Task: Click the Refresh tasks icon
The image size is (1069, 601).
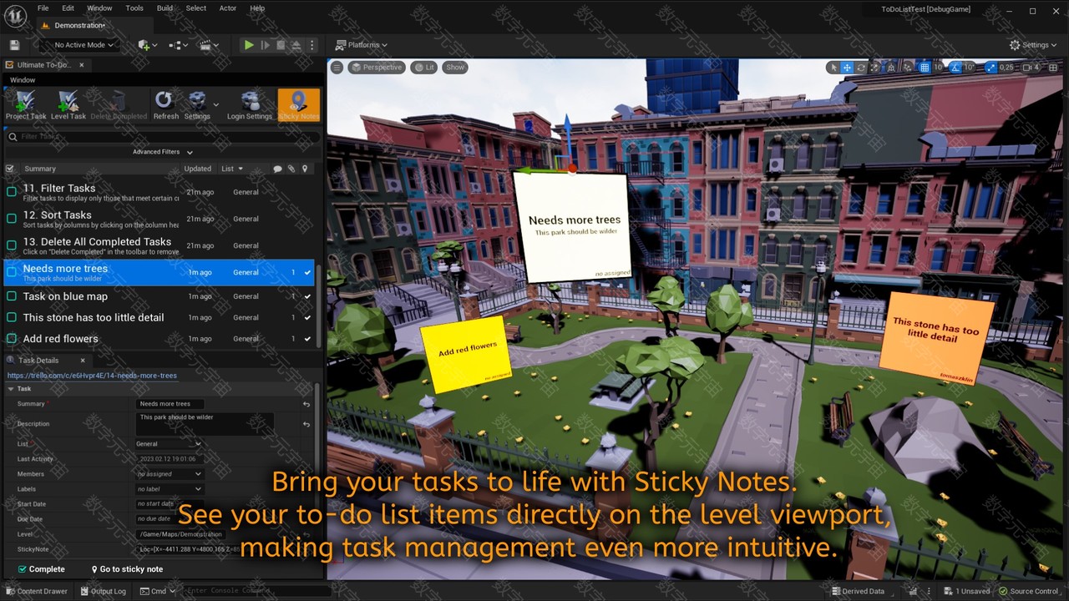Action: pyautogui.click(x=165, y=105)
